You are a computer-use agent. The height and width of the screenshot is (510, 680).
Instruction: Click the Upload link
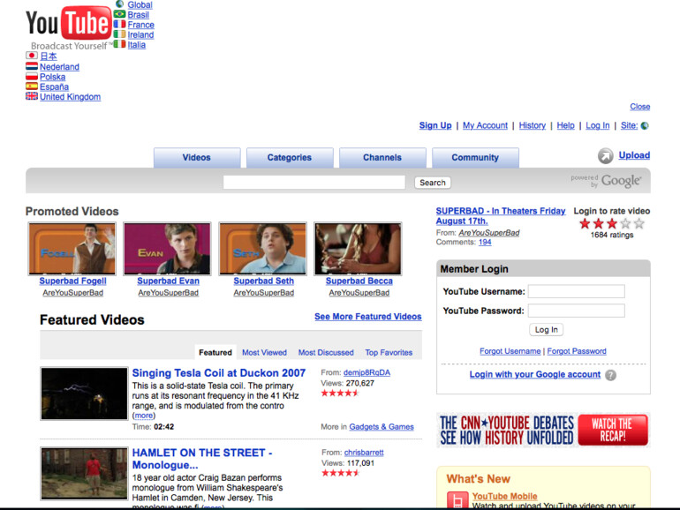tap(634, 155)
